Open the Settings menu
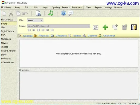 [108, 7]
